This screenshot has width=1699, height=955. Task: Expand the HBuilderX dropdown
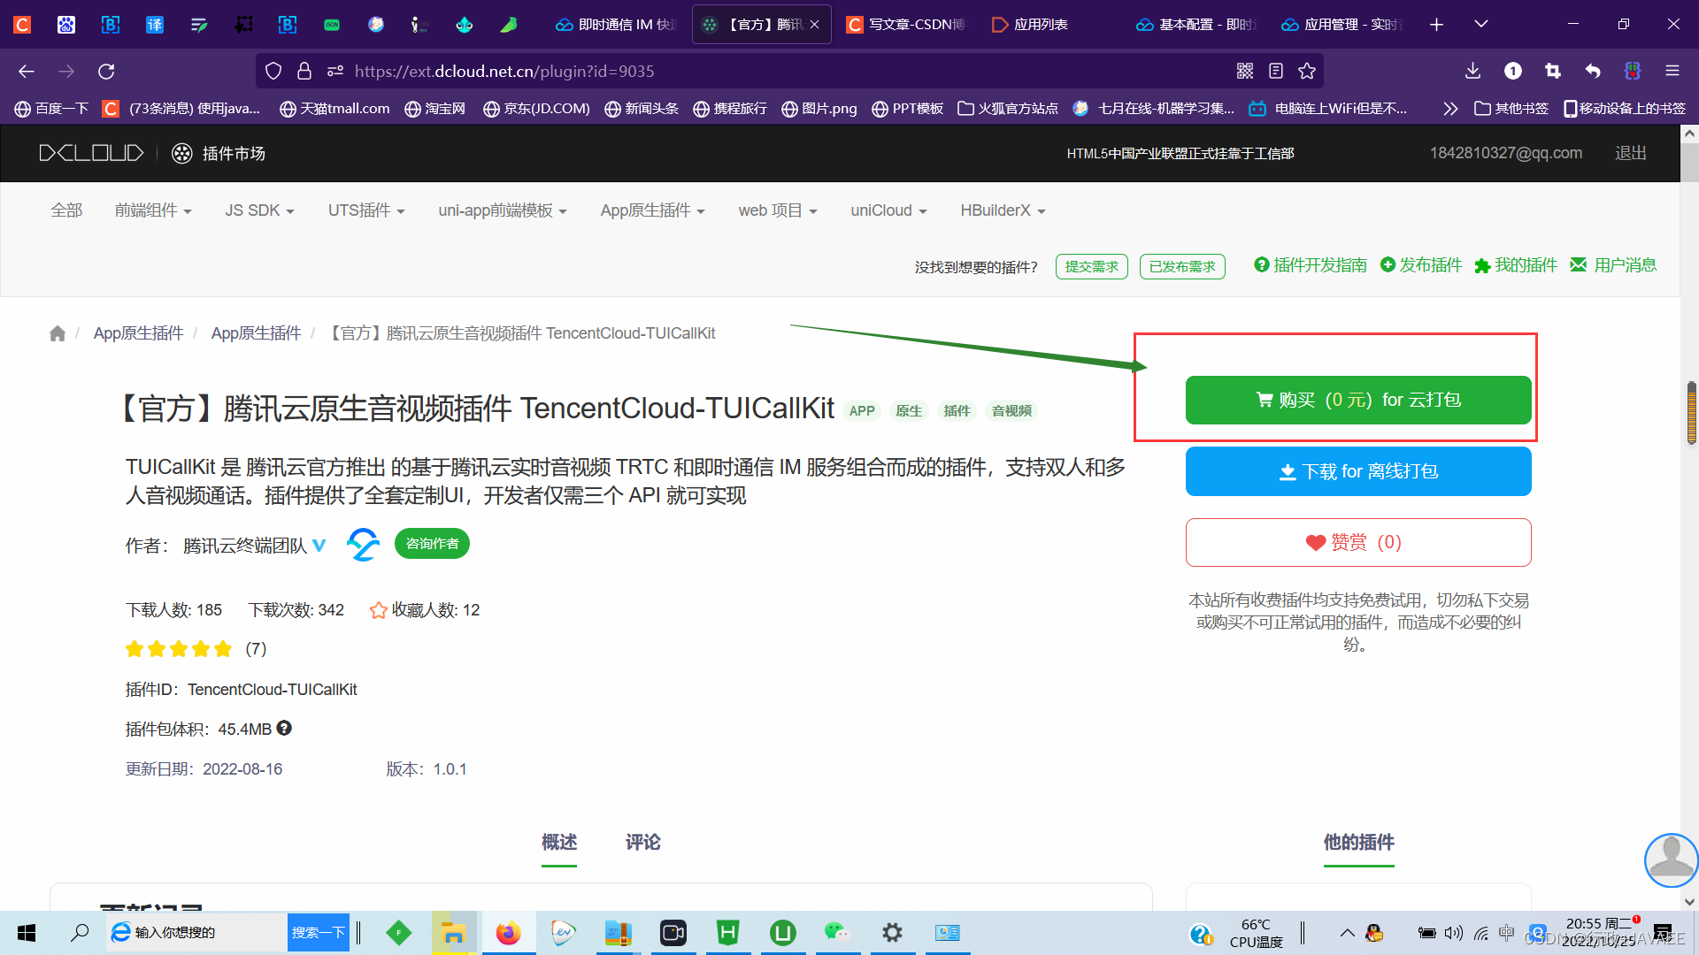[1003, 210]
